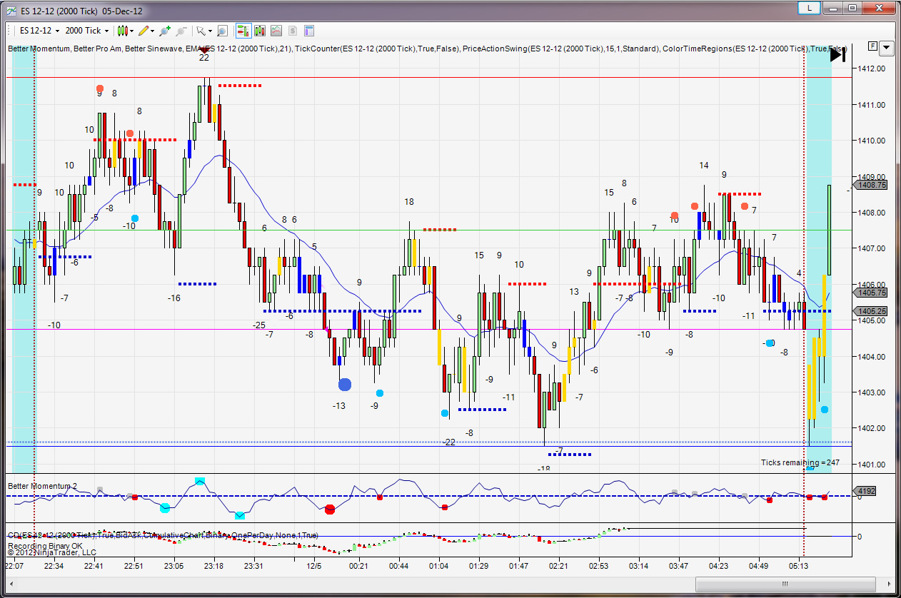901x598 pixels.
Task: Click the 1403.00 price axis label
Action: coord(872,392)
